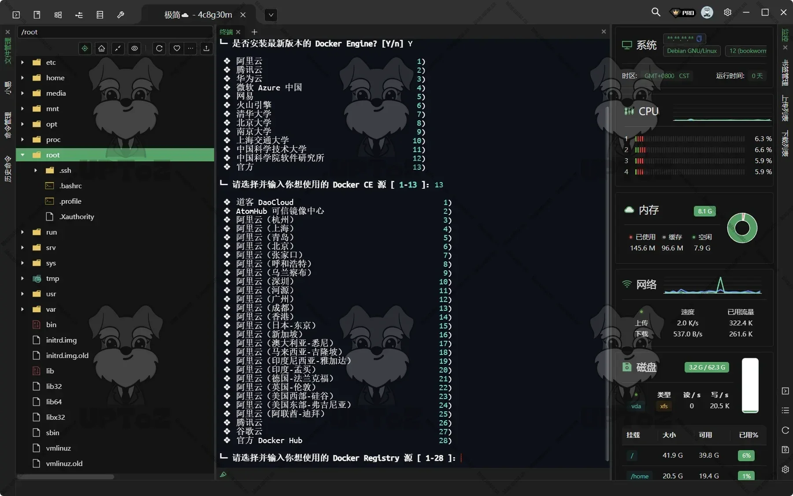Click the vda disk tag

[636, 406]
